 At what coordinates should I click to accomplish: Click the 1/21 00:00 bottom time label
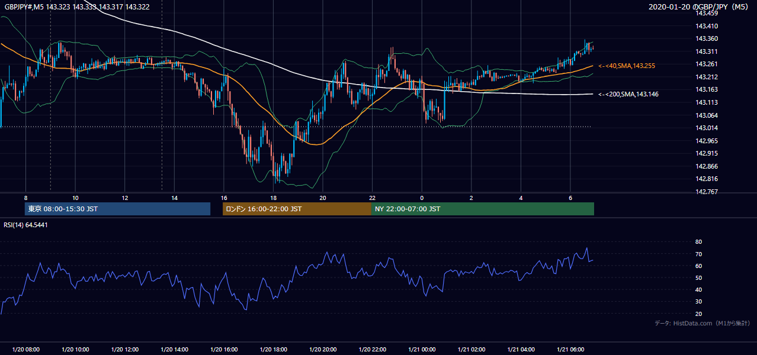coord(422,350)
